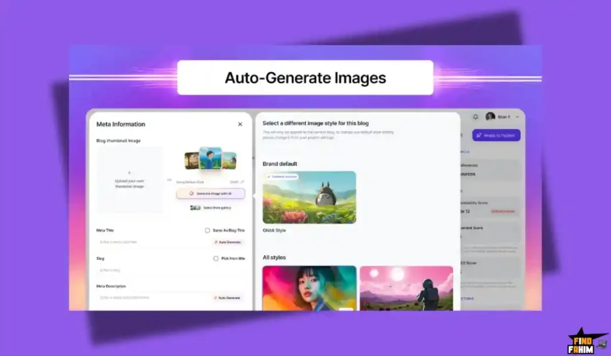Enable the Same As Blog Title checkbox

pyautogui.click(x=208, y=230)
